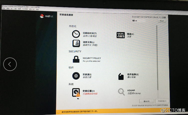The image size is (188, 115).
Task: Click RED HAT ENTERPRISE LINUX 7.2 title
Action: point(149,17)
